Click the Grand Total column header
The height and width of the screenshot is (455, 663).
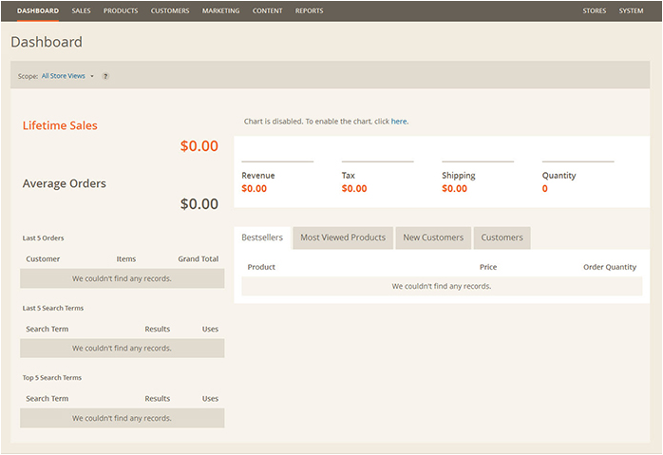198,258
